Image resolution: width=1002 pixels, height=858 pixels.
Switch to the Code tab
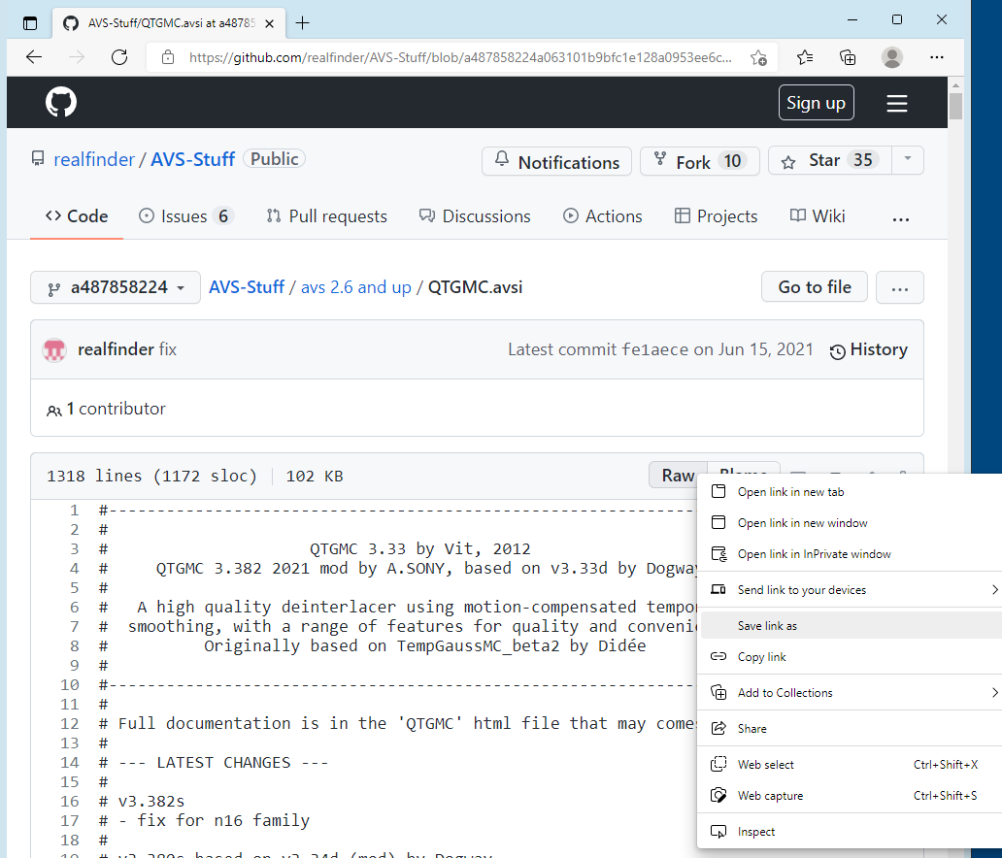coord(77,216)
